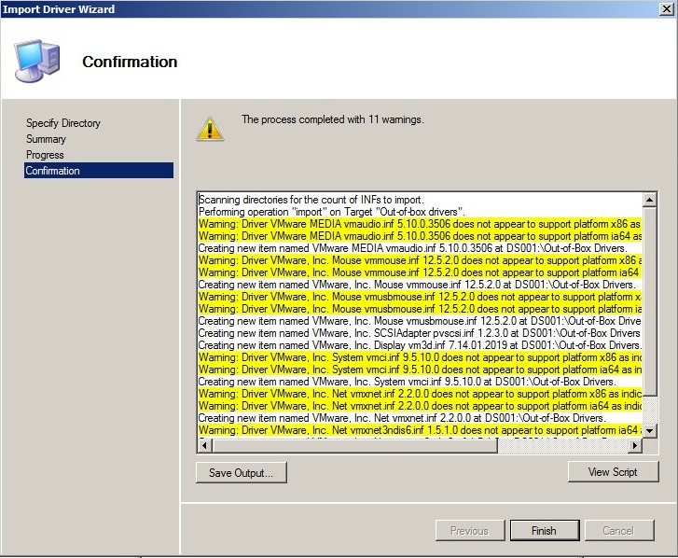Open the Progress step in sidebar
Screen dimensions: 678x558
(x=45, y=155)
